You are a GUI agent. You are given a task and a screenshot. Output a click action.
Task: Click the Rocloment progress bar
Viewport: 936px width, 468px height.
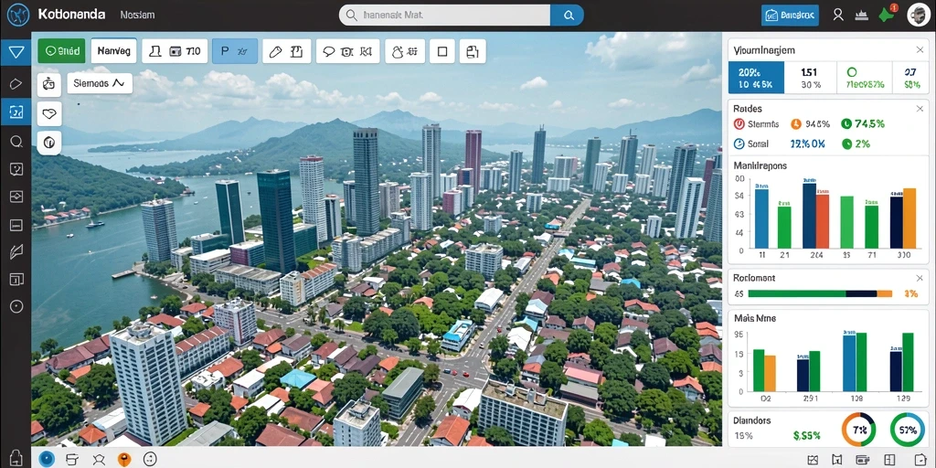[820, 293]
